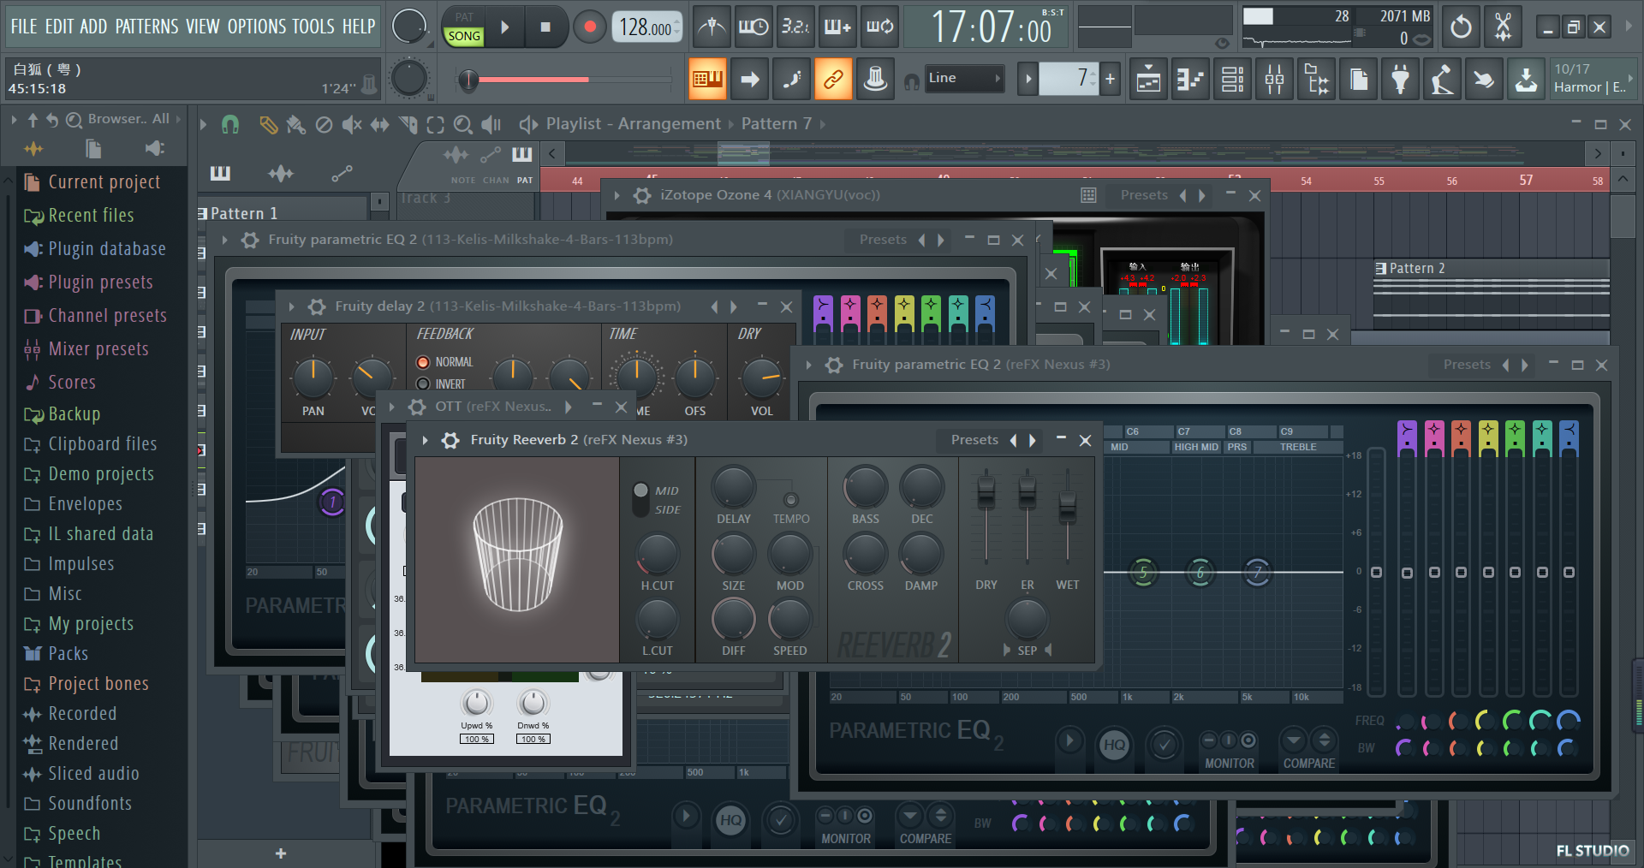Select the mute tool in playlist toolbar
Image resolution: width=1644 pixels, height=868 pixels.
tap(351, 125)
